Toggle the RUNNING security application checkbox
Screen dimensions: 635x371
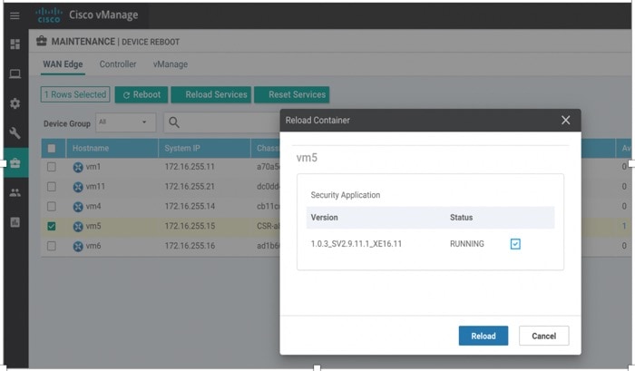pyautogui.click(x=515, y=244)
